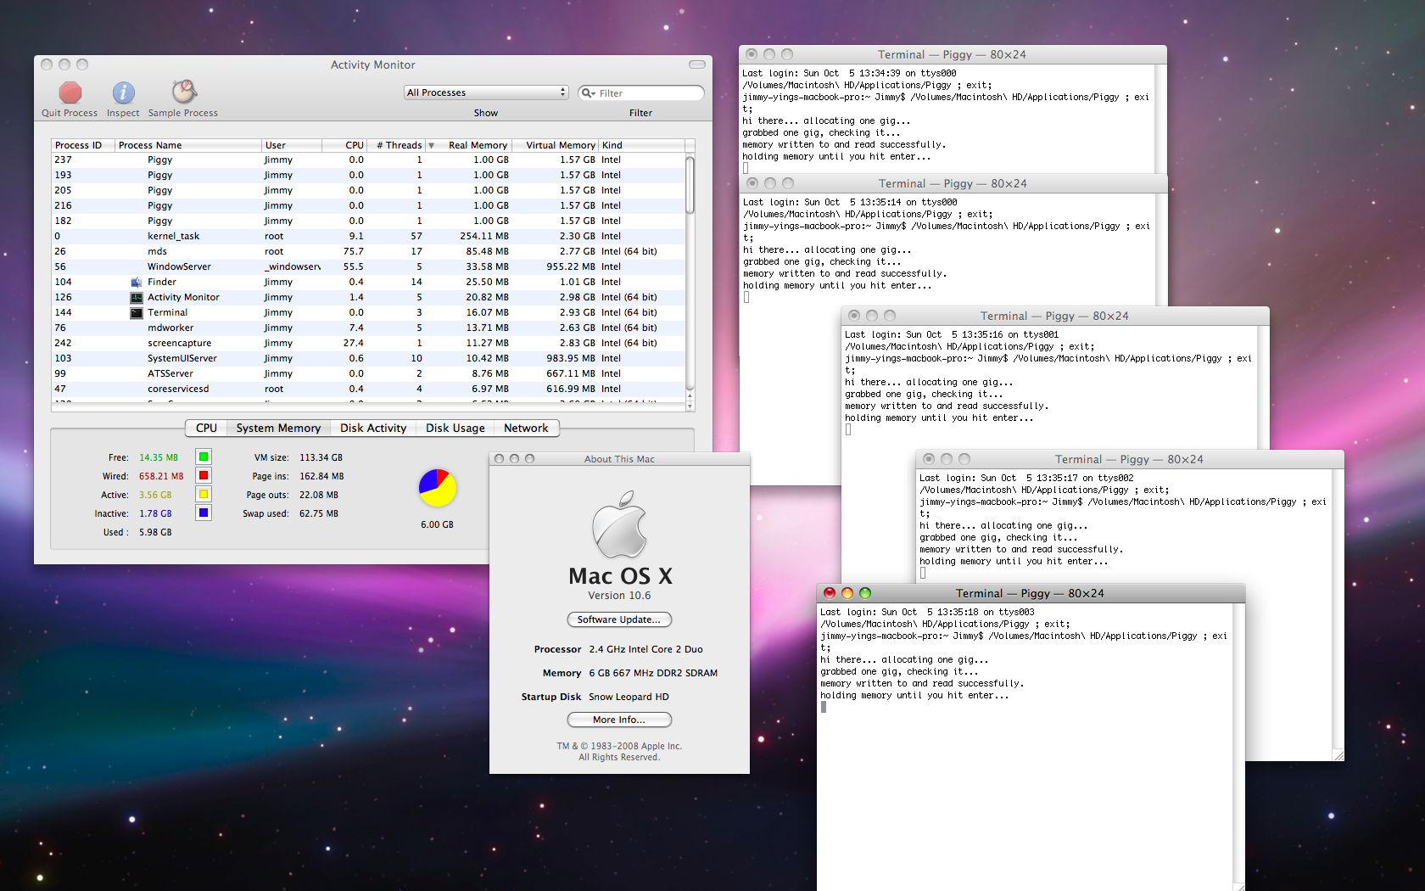Select Piggy process with ID 216
This screenshot has height=891, width=1425.
point(368,205)
